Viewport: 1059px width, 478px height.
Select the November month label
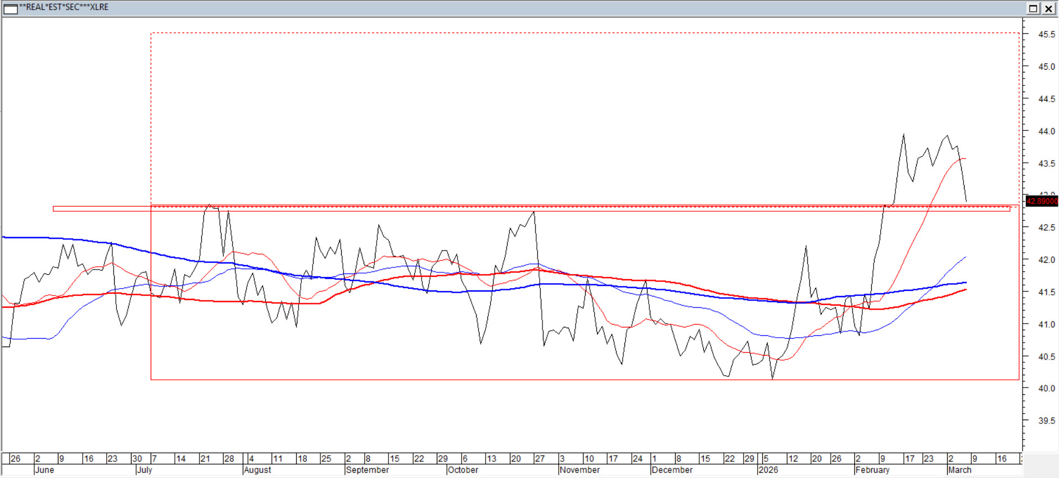tap(580, 470)
